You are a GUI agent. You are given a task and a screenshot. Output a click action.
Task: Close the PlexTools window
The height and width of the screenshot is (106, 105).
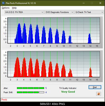(x=100, y=3)
